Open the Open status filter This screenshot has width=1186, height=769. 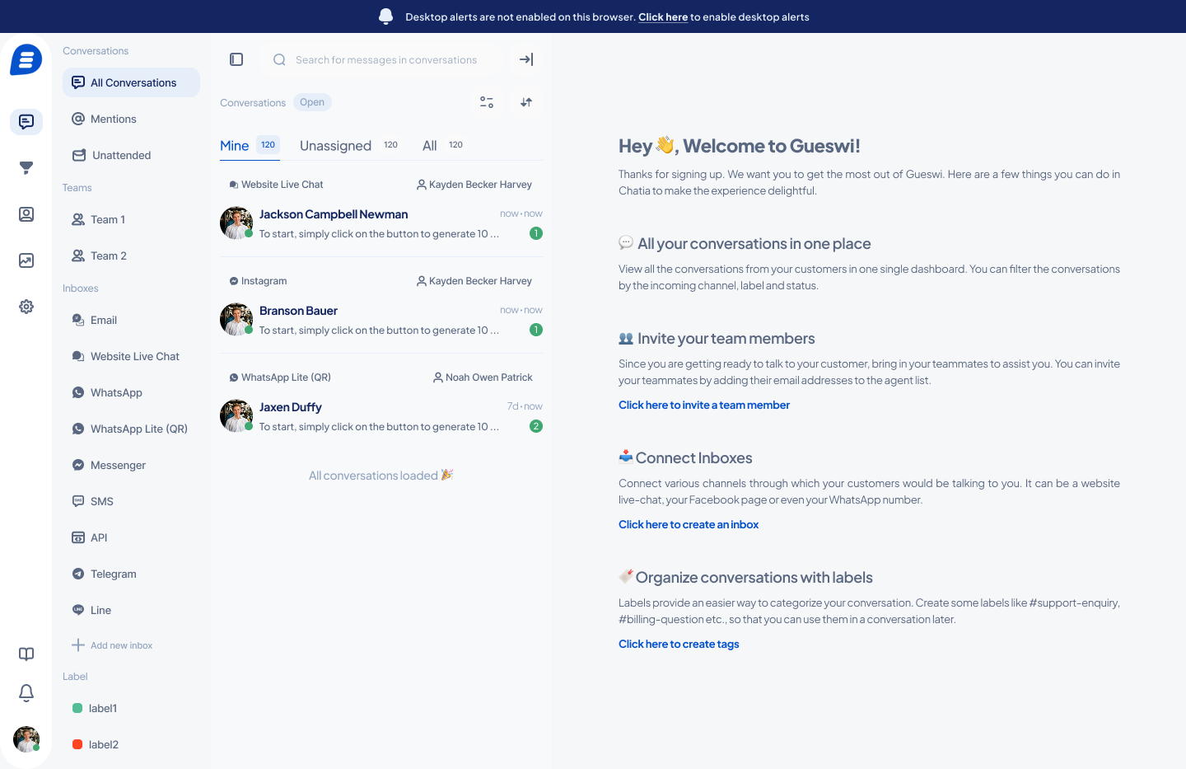click(312, 102)
